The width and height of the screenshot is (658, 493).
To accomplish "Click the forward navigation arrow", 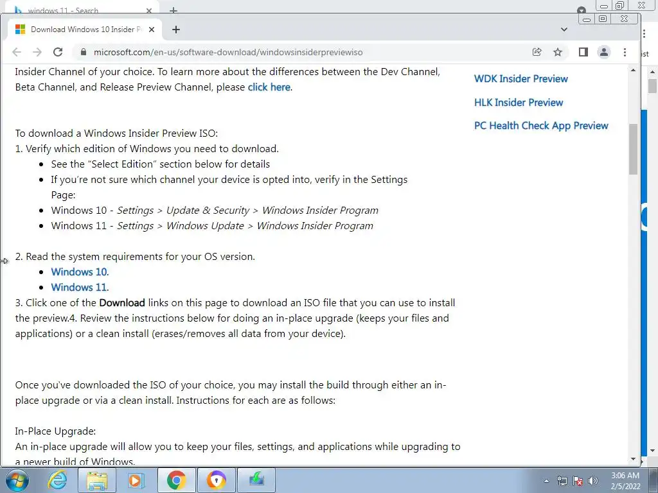I will [x=37, y=52].
